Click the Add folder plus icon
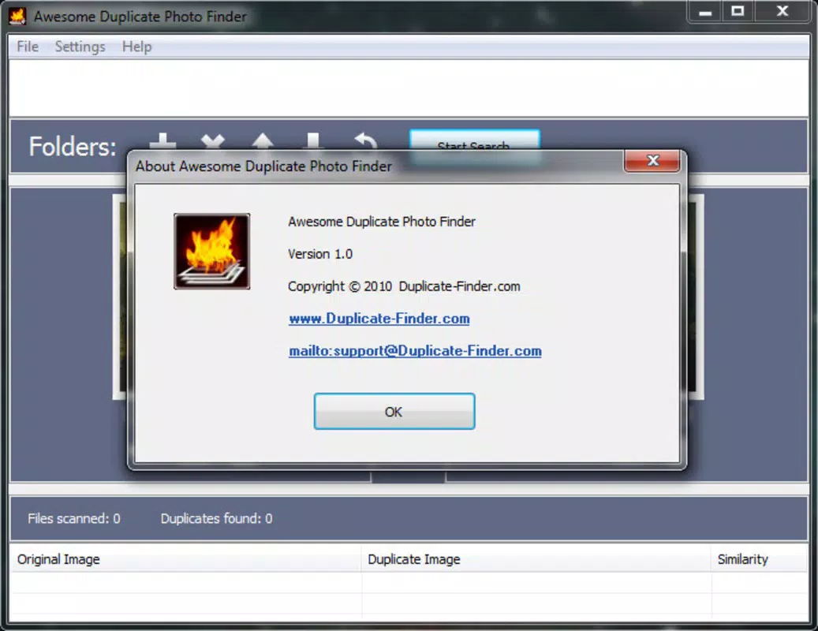The image size is (818, 631). click(162, 141)
